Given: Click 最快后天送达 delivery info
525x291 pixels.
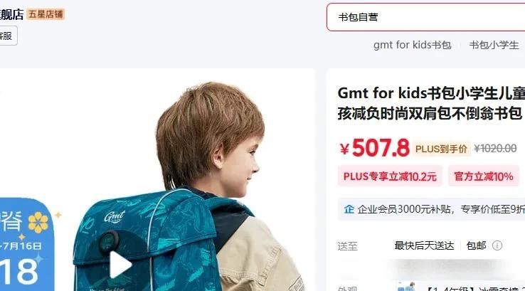Looking at the screenshot, I should pyautogui.click(x=424, y=245).
